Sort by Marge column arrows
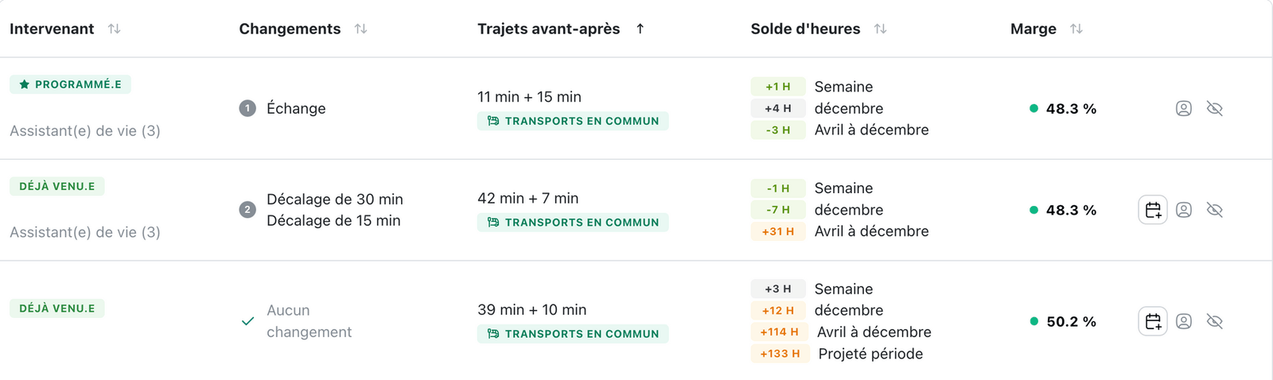1273x380 pixels. pos(1076,29)
